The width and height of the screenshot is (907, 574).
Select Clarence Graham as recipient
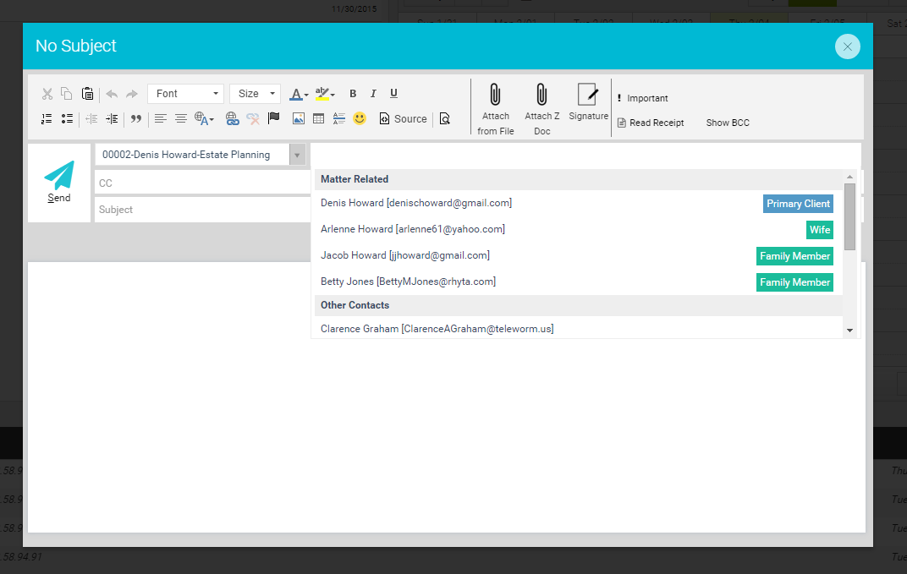click(x=437, y=329)
